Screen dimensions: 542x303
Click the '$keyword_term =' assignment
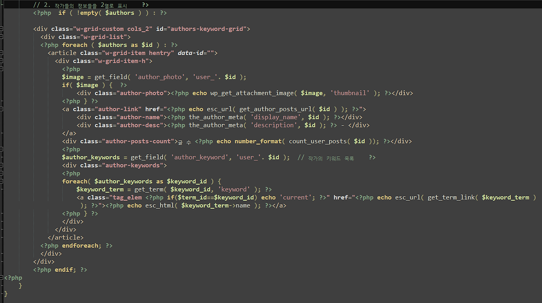[x=103, y=189]
